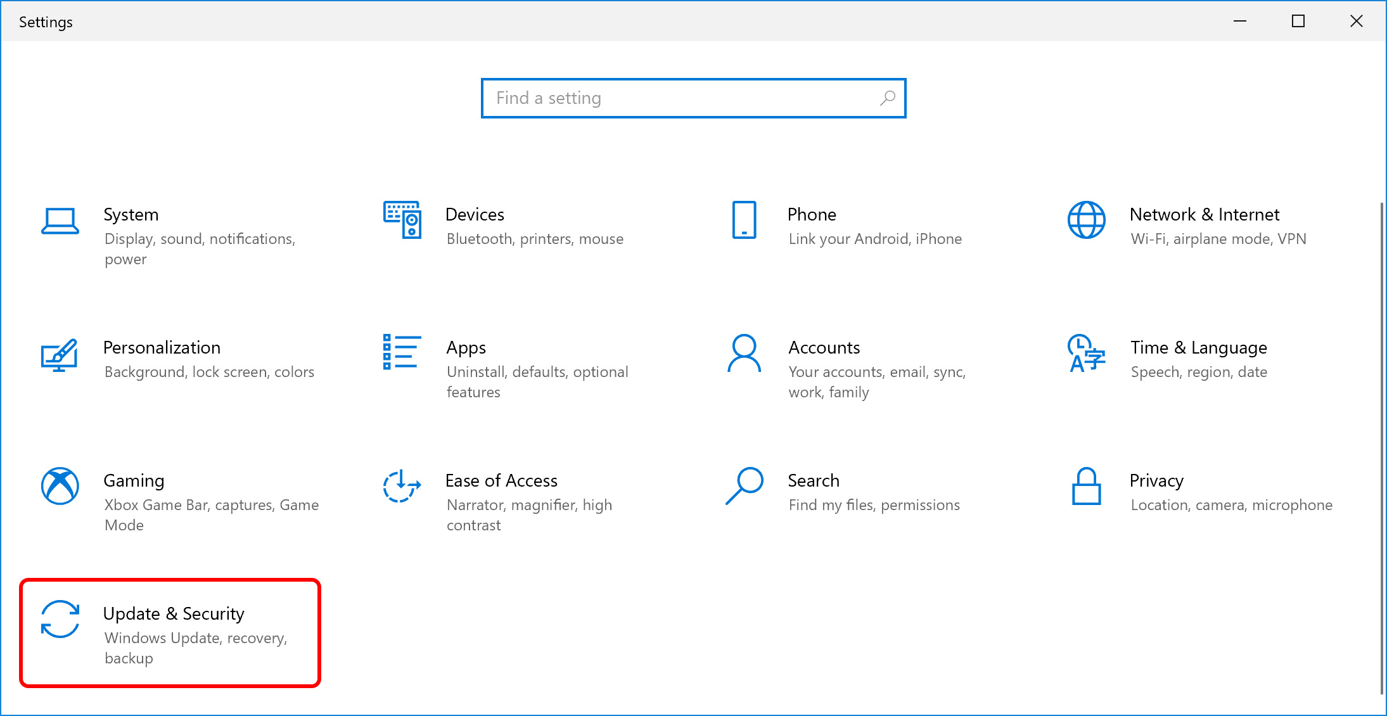1387x716 pixels.
Task: Click the System laptop icon
Action: [60, 221]
